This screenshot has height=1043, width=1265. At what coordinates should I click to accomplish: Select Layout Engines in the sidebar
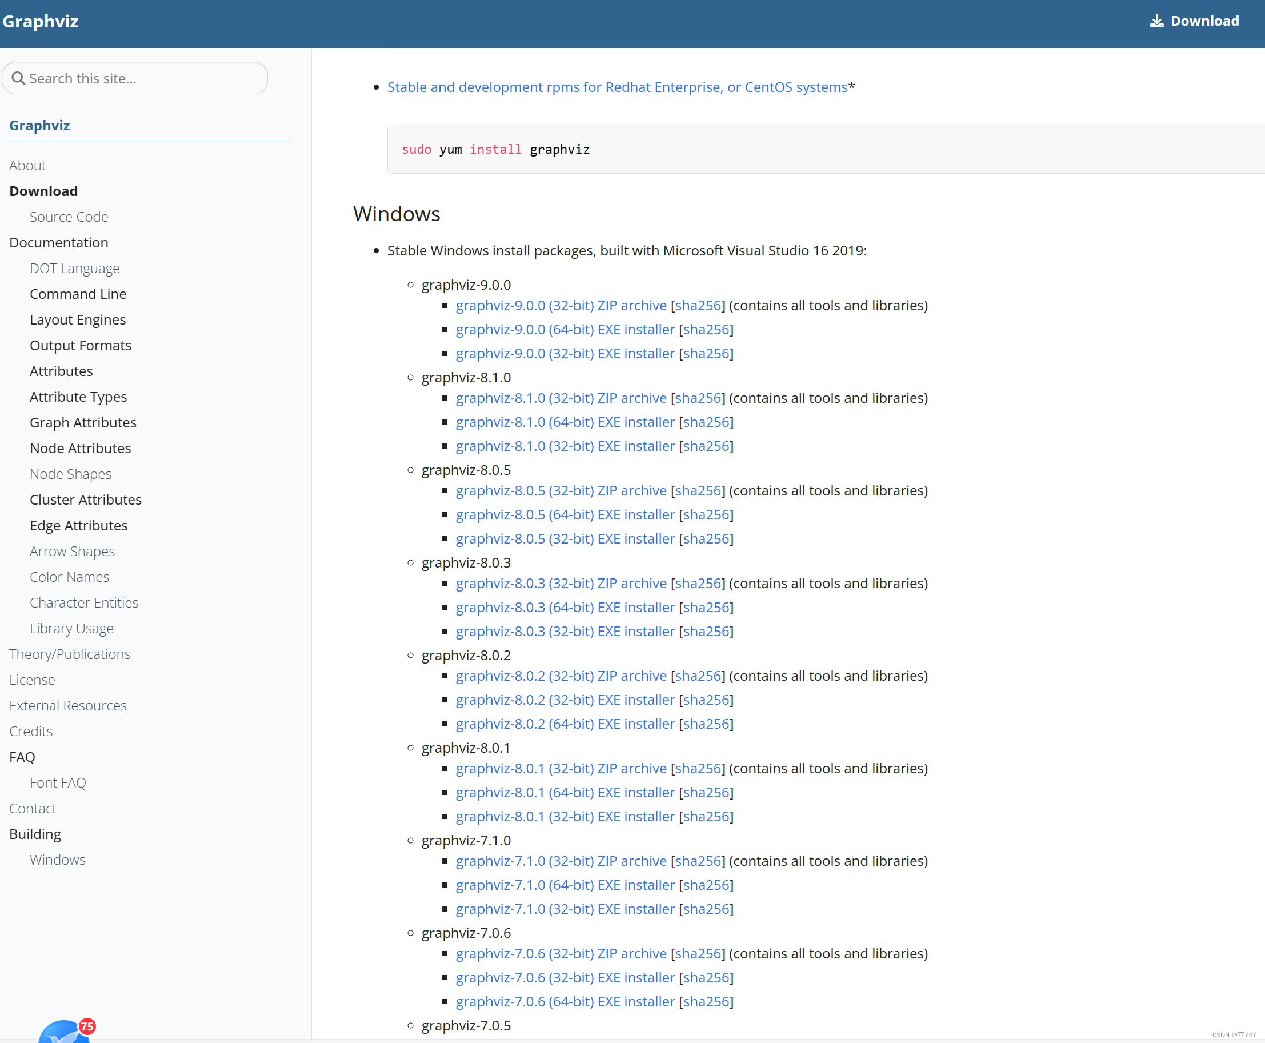78,319
